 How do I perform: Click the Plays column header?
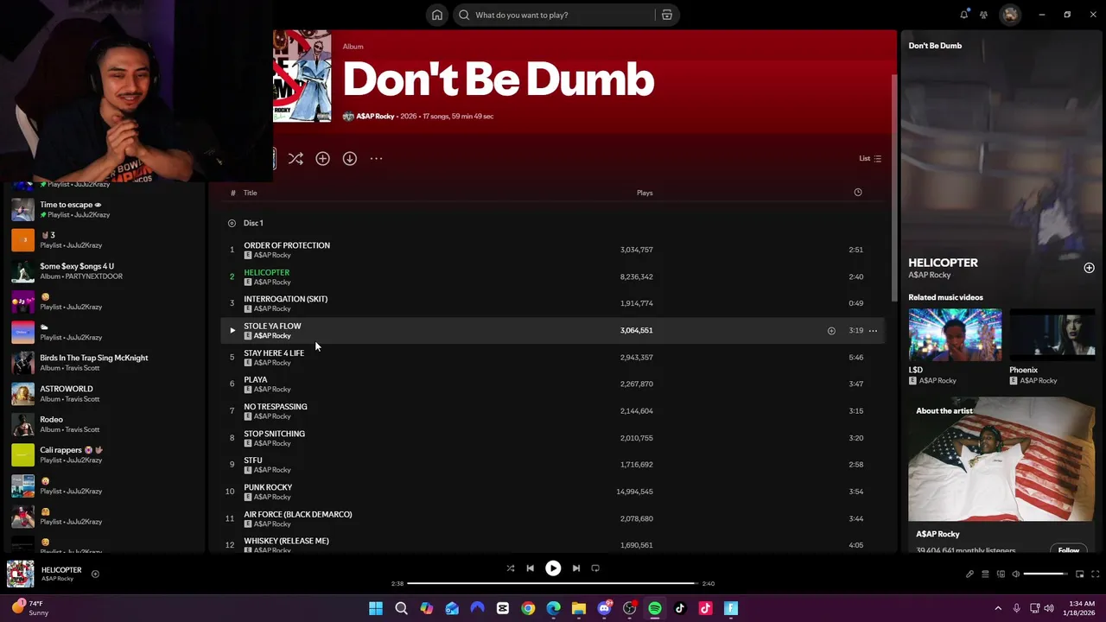click(645, 193)
